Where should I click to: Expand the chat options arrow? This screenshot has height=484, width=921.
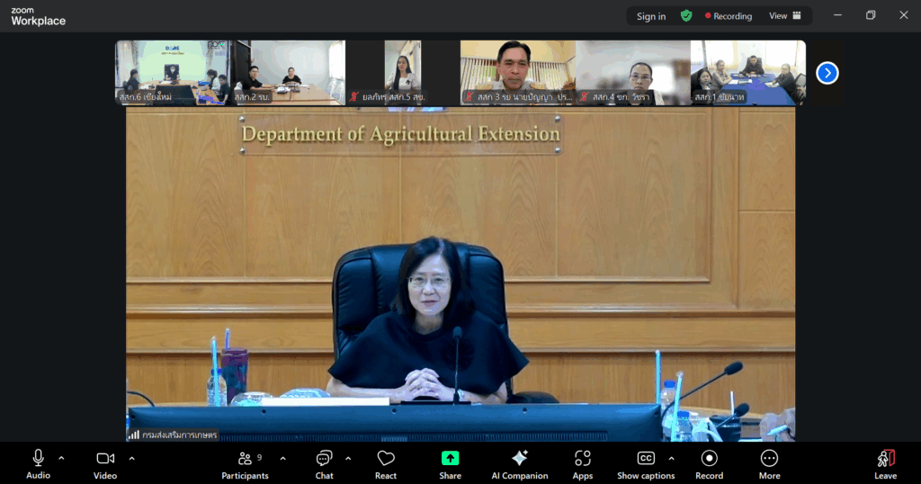tap(348, 458)
